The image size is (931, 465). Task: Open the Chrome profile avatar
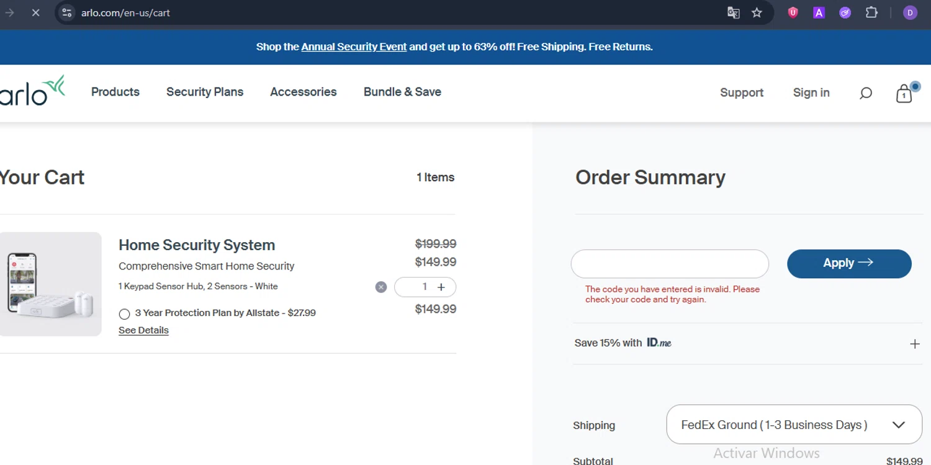(910, 12)
